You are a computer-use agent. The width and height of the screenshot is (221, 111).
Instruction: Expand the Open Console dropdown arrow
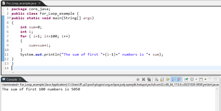[x=205, y=79]
